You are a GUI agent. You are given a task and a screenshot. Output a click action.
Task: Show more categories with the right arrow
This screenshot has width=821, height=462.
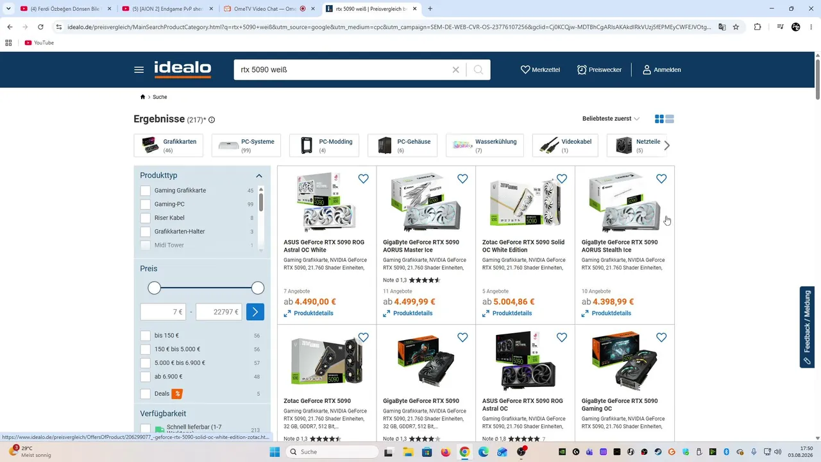(x=667, y=146)
